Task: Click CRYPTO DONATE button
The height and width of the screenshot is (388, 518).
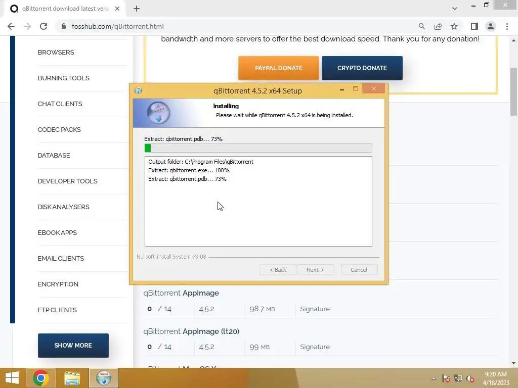Action: point(362,68)
